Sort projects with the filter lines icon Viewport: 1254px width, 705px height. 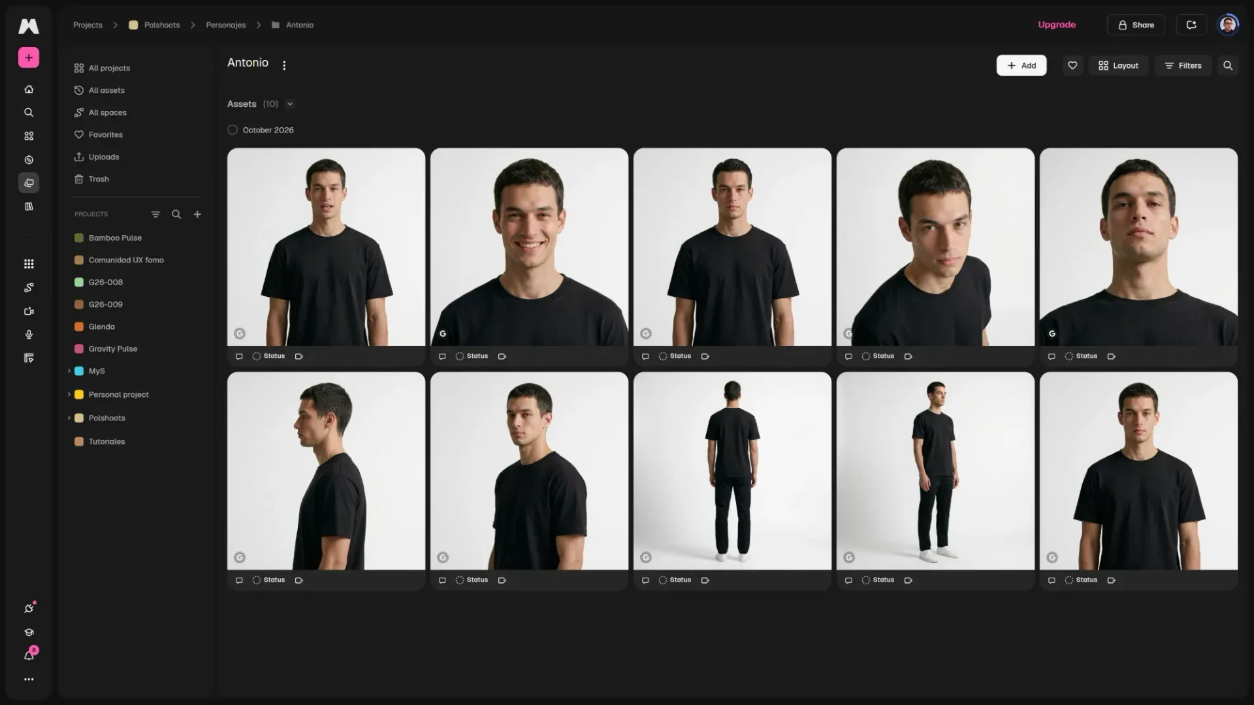155,214
